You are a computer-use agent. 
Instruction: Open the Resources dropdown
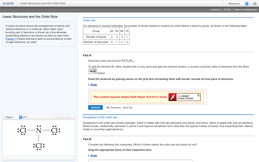click(238, 4)
